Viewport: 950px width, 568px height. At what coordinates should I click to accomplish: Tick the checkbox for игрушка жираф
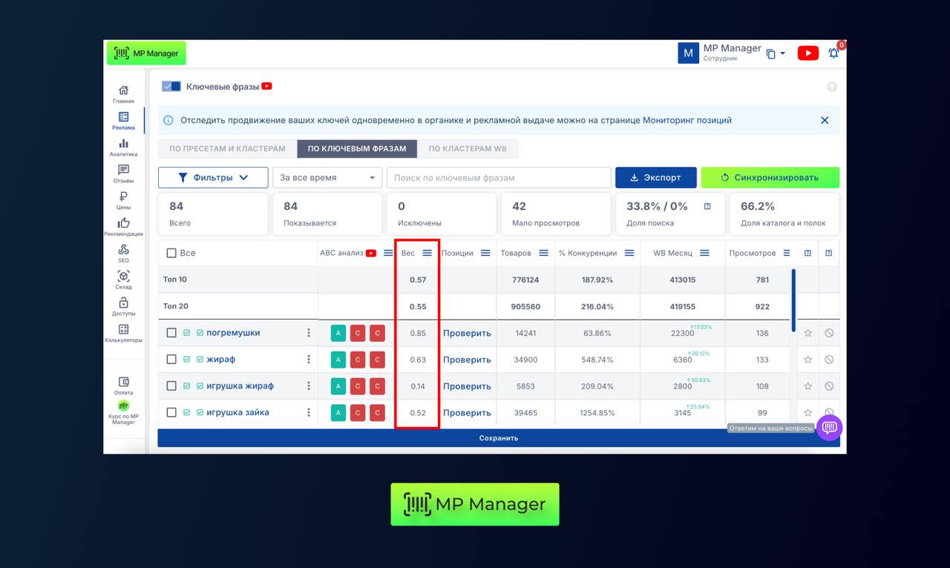(171, 386)
